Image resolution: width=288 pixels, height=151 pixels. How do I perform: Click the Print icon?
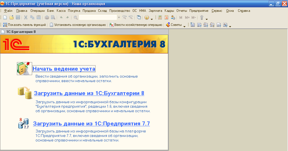pos(47,17)
